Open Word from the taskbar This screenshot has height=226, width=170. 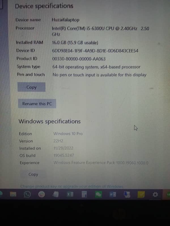[x=112, y=194]
